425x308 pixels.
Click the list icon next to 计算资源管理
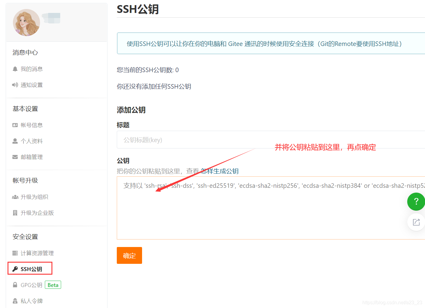pyautogui.click(x=15, y=253)
